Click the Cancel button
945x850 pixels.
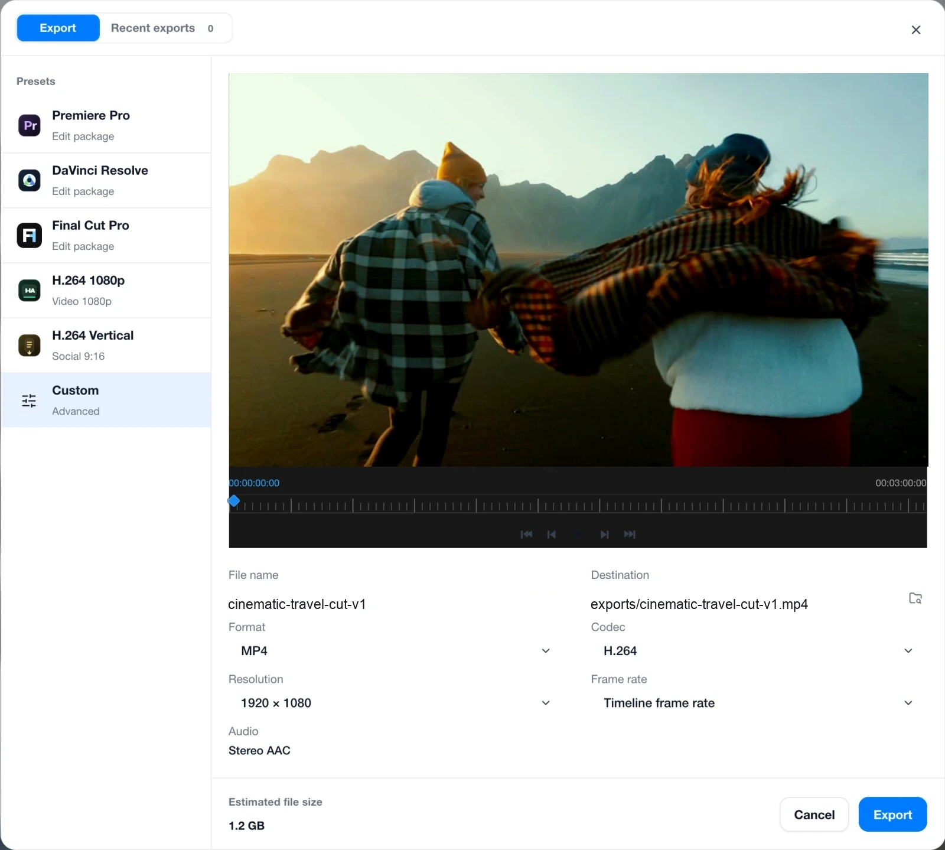814,815
